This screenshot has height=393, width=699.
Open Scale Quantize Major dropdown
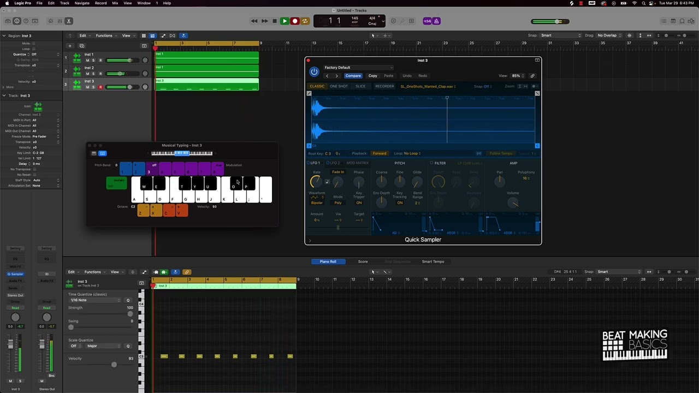(x=103, y=346)
